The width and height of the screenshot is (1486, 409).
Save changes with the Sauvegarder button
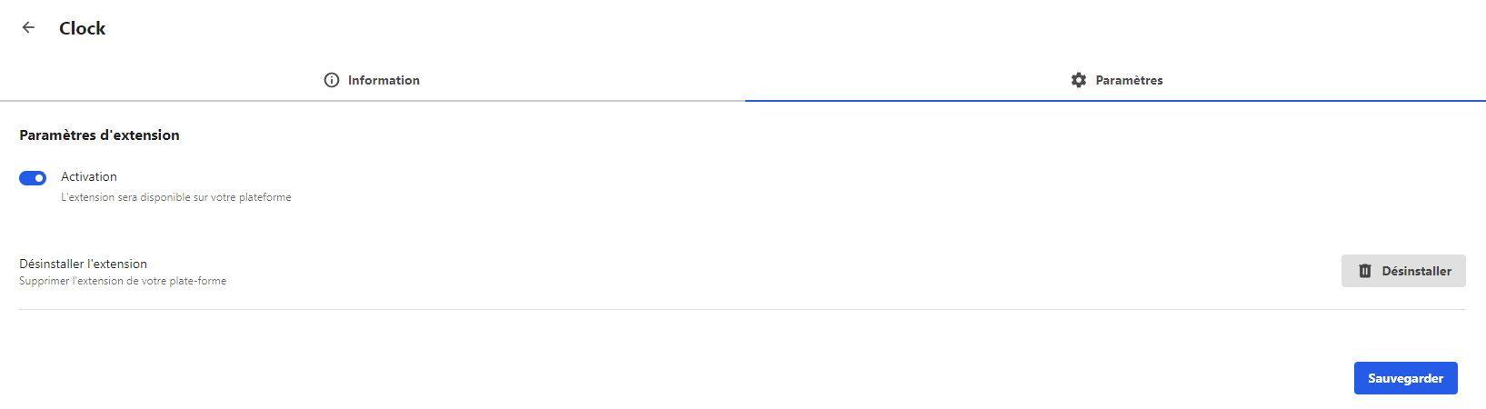(x=1405, y=378)
